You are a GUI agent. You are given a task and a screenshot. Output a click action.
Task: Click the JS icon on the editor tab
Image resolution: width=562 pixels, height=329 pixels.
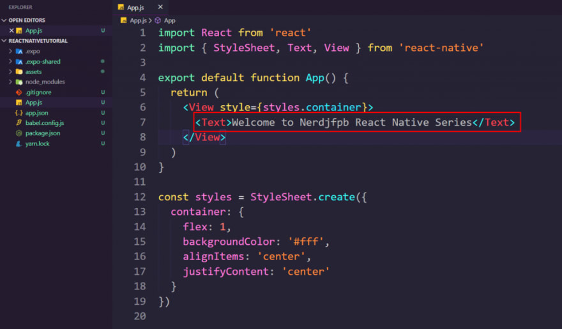121,7
